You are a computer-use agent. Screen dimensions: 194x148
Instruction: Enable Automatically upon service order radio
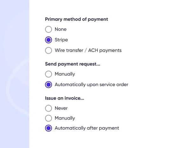pos(48,85)
